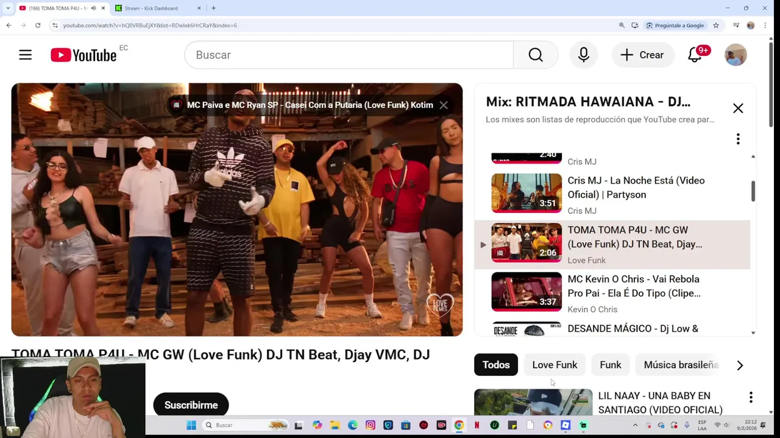
Task: Open Microsoft Store from taskbar
Action: tap(405, 425)
